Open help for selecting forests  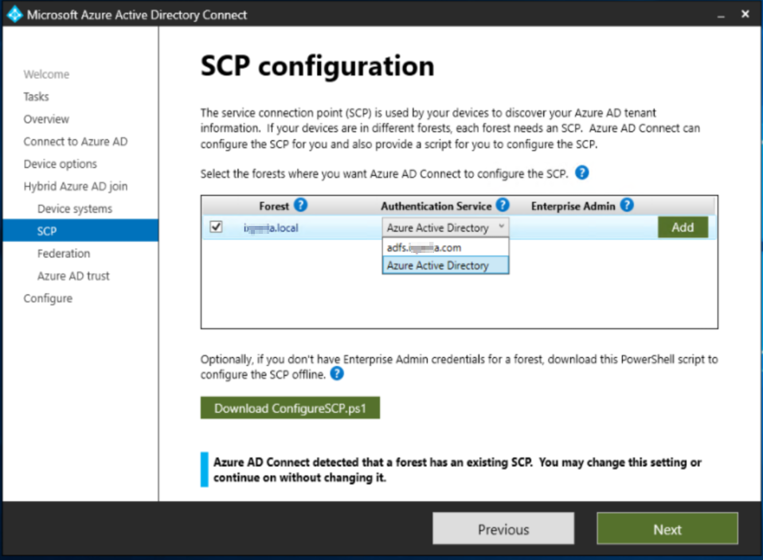581,173
